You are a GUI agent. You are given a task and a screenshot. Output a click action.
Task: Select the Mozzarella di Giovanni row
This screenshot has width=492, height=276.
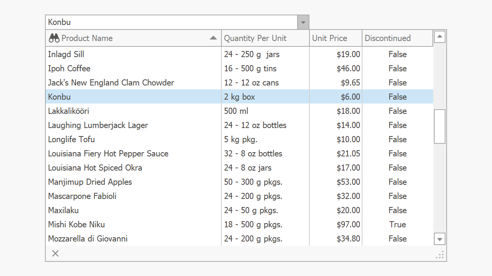(88, 239)
